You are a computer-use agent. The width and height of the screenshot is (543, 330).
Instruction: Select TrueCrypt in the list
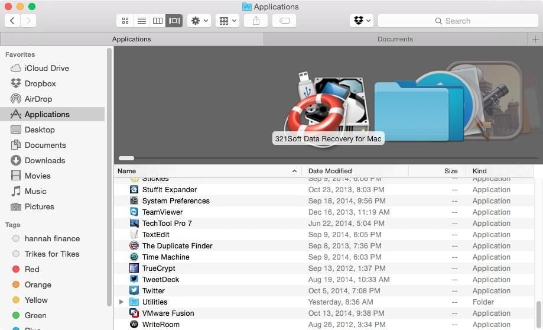click(x=324, y=268)
